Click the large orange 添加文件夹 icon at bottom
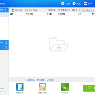Viewport: 95px width, 95px height. [x=42, y=87]
